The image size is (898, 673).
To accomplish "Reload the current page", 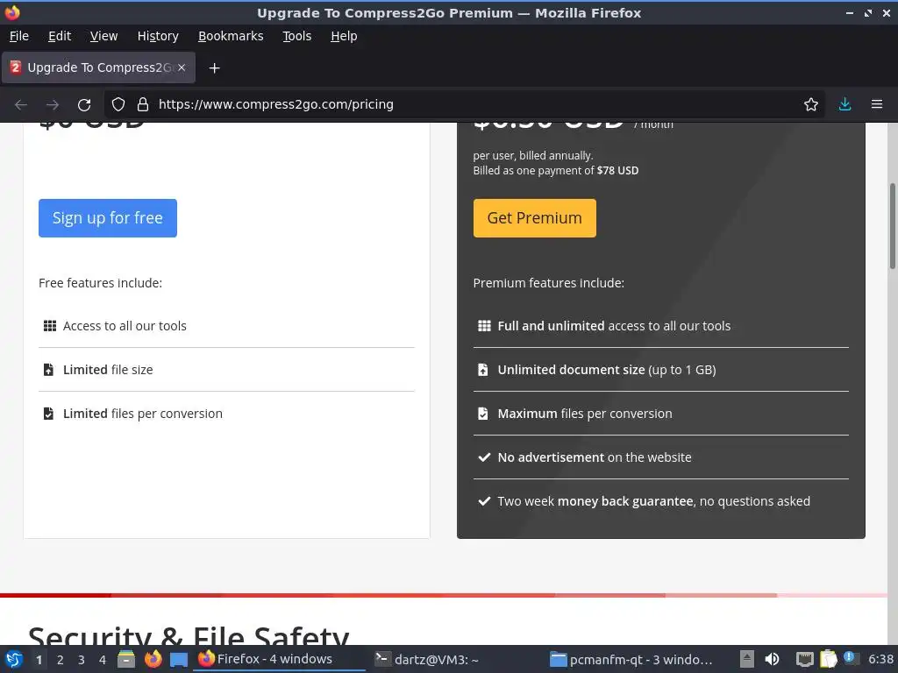I will [x=84, y=105].
